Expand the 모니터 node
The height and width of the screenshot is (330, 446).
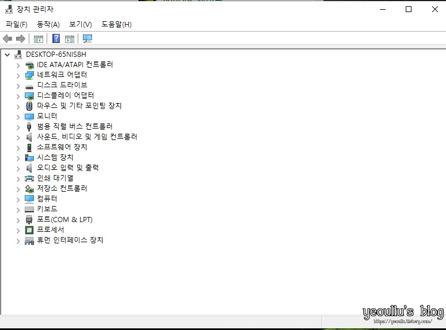click(x=18, y=117)
